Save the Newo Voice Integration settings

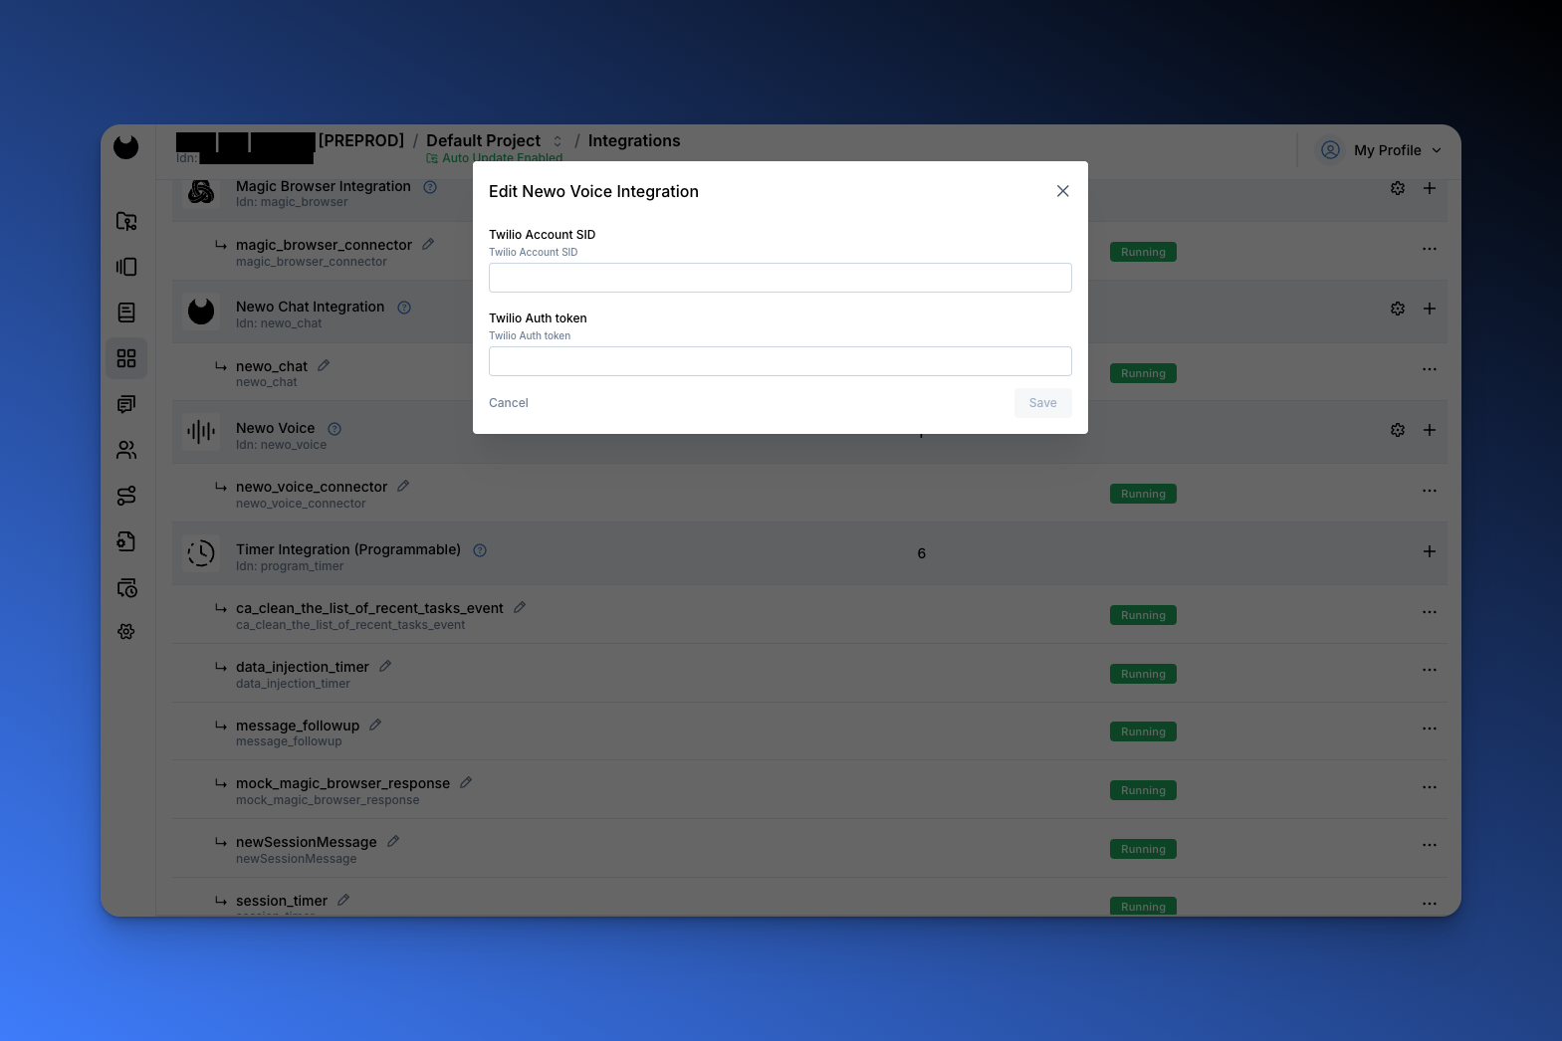click(1042, 403)
